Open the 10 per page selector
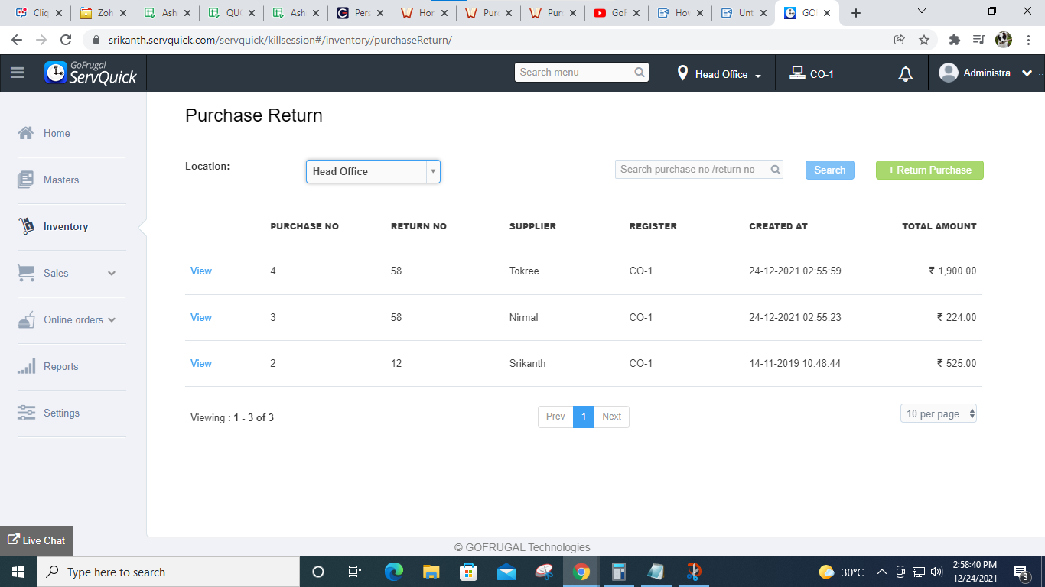 pos(939,413)
